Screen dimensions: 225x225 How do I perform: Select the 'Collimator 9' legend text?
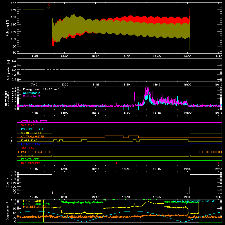tap(31, 96)
